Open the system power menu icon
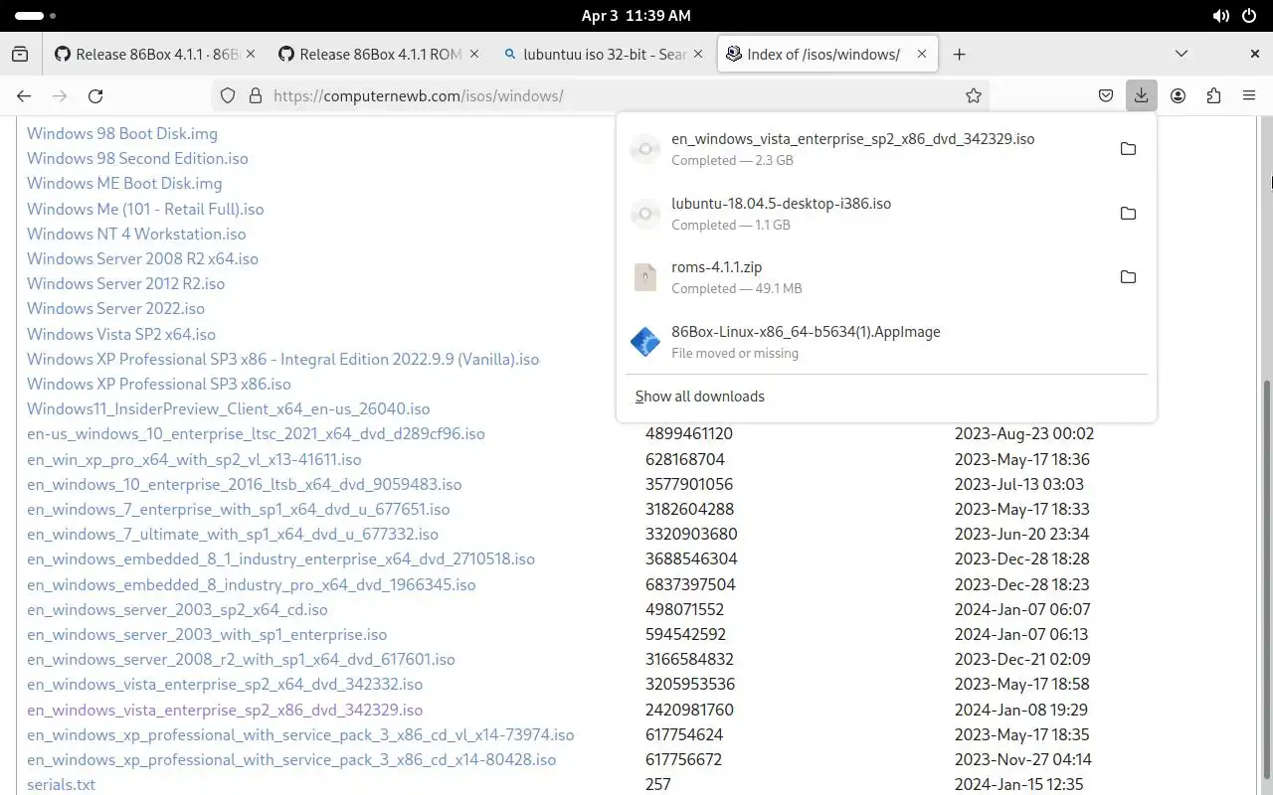This screenshot has width=1273, height=795. pos(1250,16)
